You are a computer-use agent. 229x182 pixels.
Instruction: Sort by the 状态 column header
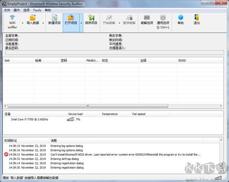pos(119,61)
